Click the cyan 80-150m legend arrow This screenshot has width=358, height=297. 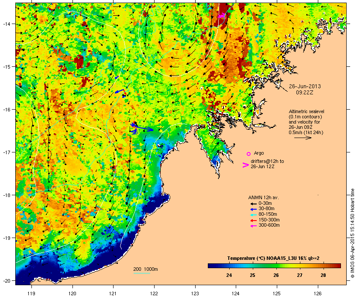point(253,215)
